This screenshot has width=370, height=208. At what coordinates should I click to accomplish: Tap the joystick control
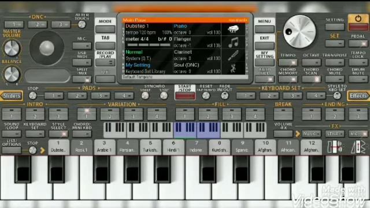pyautogui.click(x=47, y=48)
